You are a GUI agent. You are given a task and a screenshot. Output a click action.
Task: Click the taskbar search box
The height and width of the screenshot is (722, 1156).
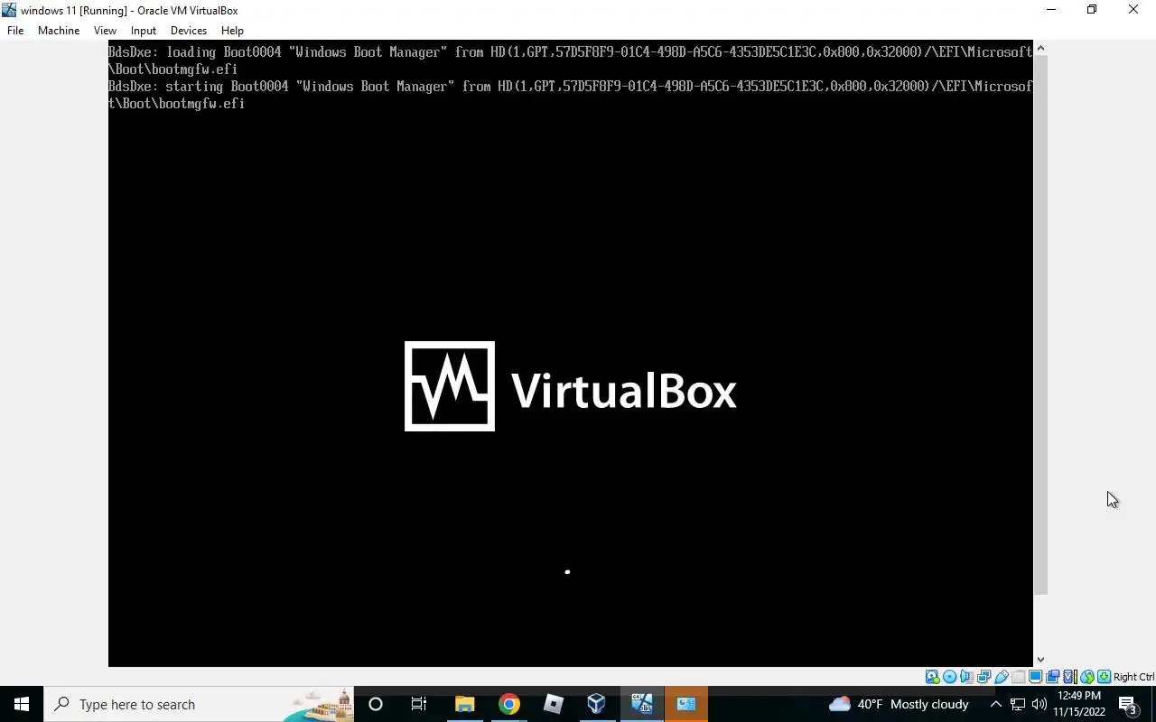coord(199,704)
